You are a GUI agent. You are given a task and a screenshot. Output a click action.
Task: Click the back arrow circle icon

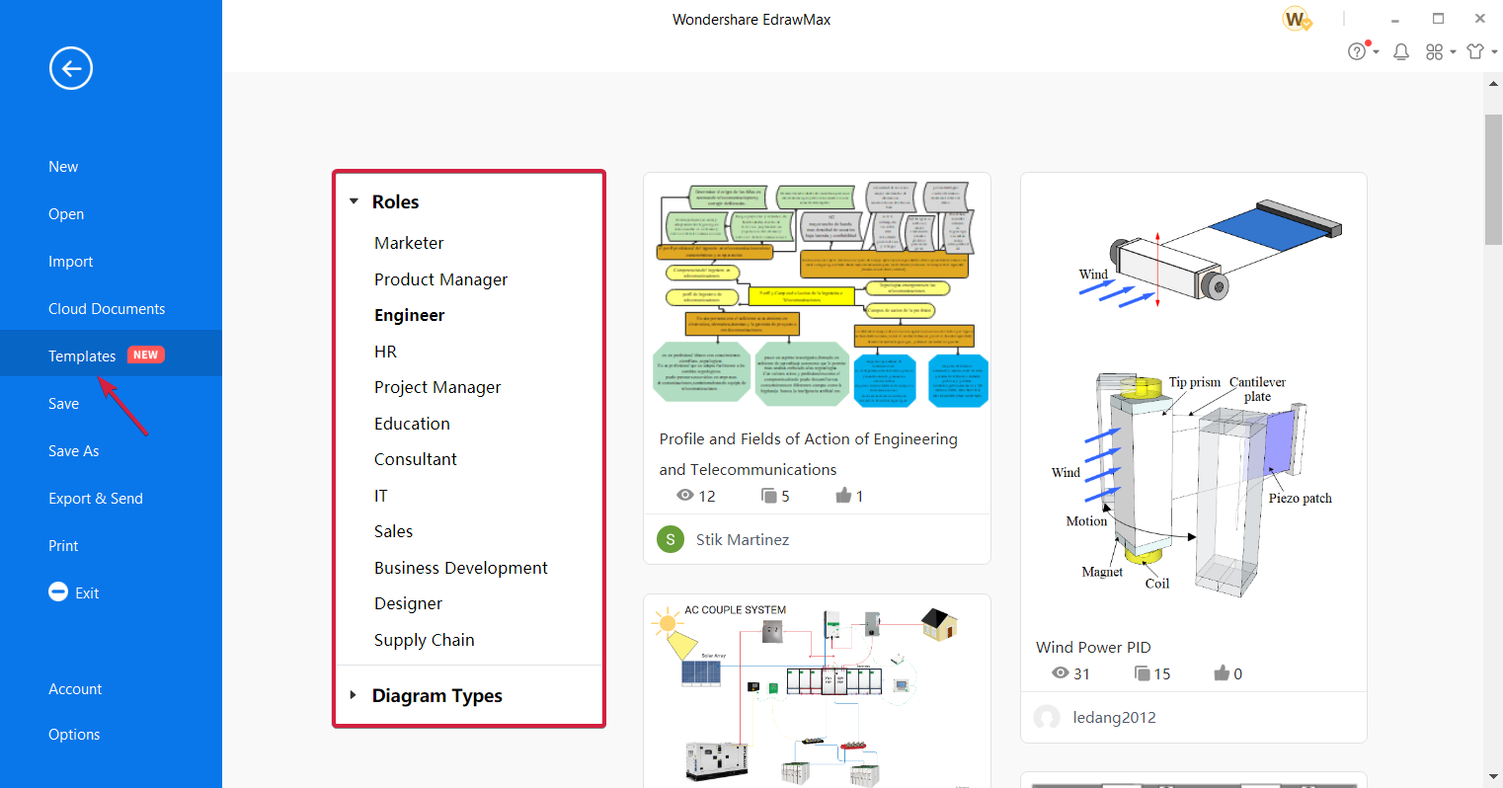[71, 68]
